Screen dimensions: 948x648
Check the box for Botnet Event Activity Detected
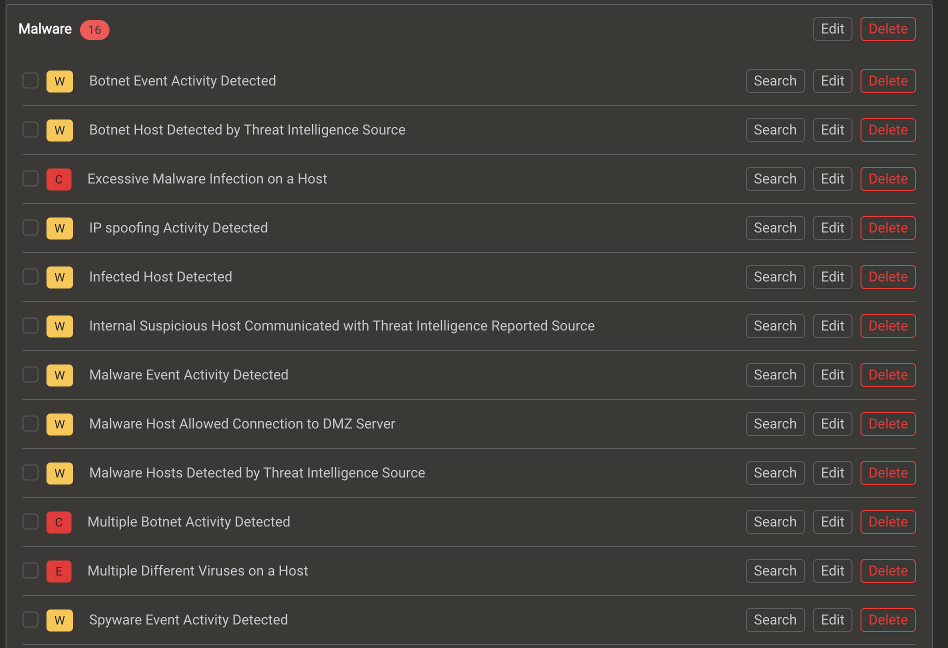[x=30, y=80]
